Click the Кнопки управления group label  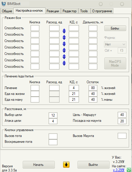19,130
